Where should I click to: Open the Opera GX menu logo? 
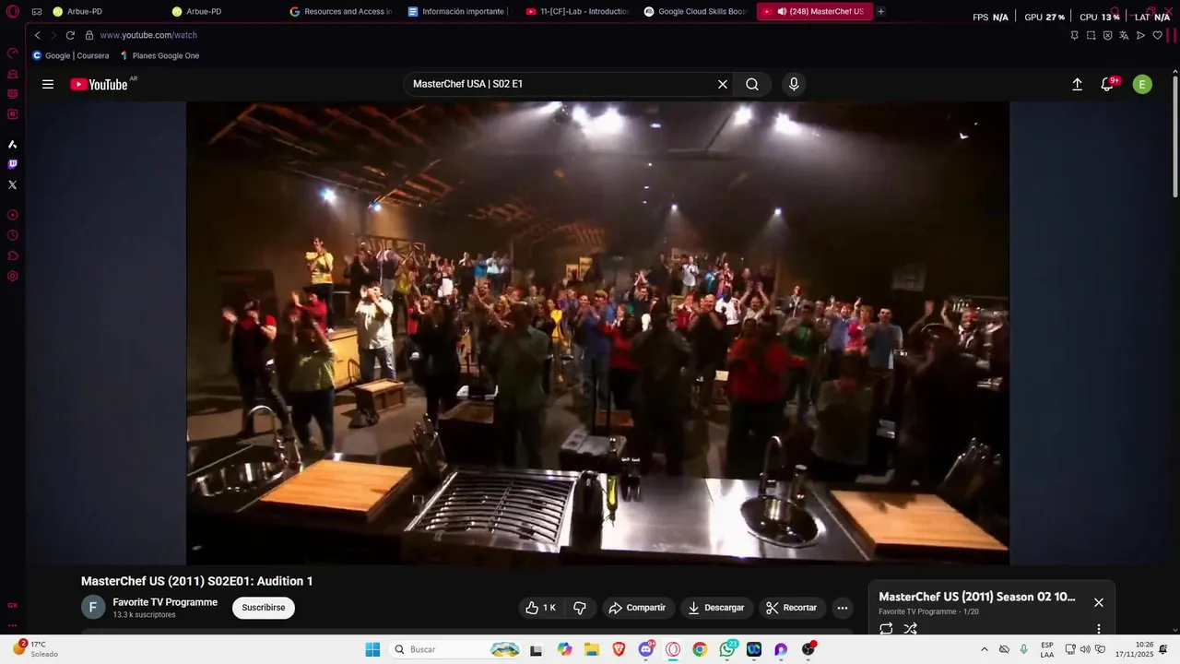13,12
